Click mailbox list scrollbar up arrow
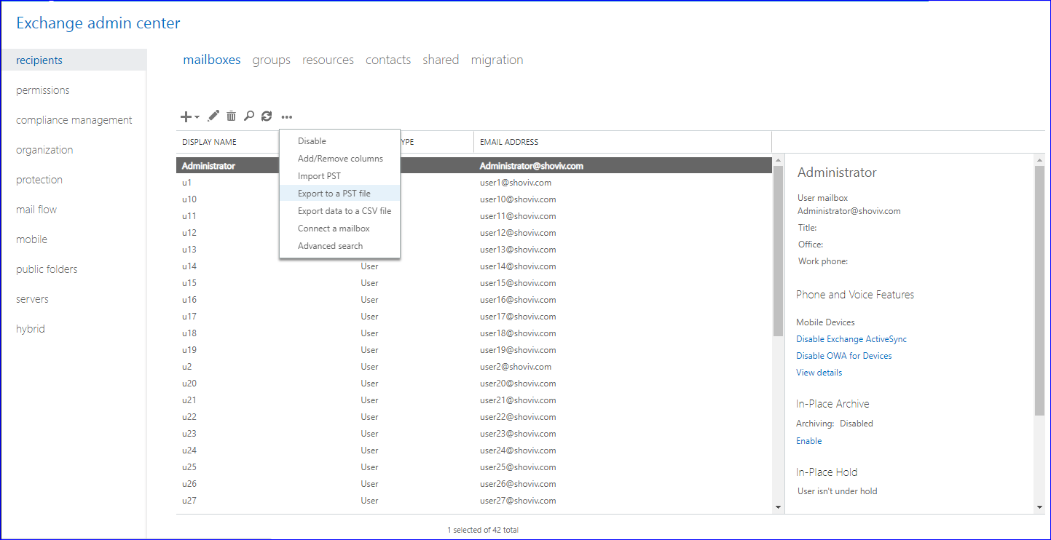 [x=778, y=160]
